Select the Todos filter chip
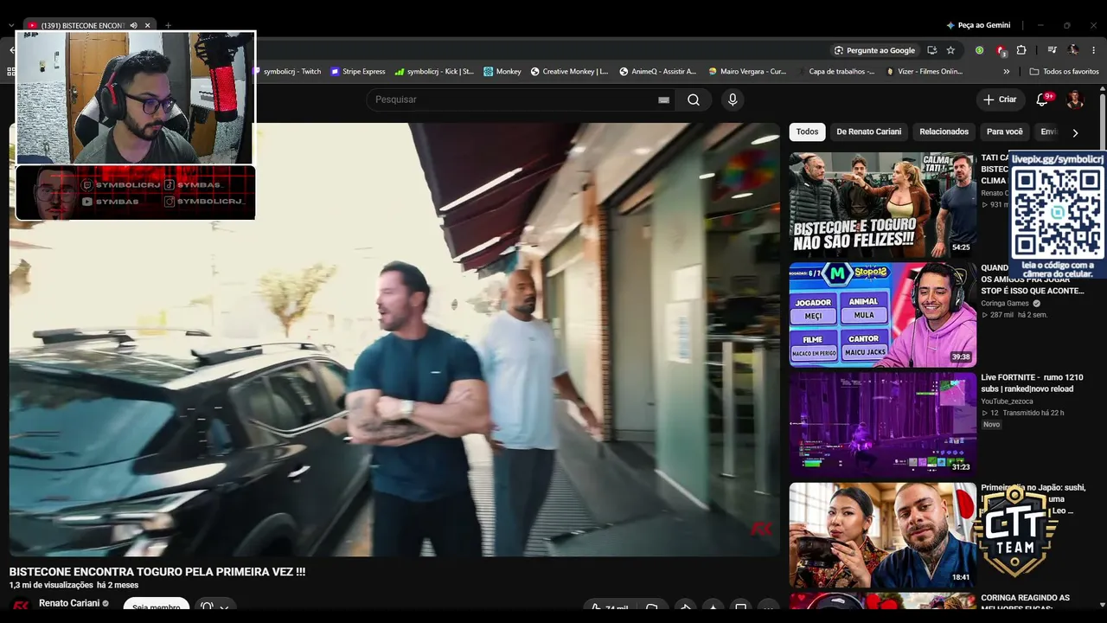This screenshot has width=1107, height=623. click(807, 132)
